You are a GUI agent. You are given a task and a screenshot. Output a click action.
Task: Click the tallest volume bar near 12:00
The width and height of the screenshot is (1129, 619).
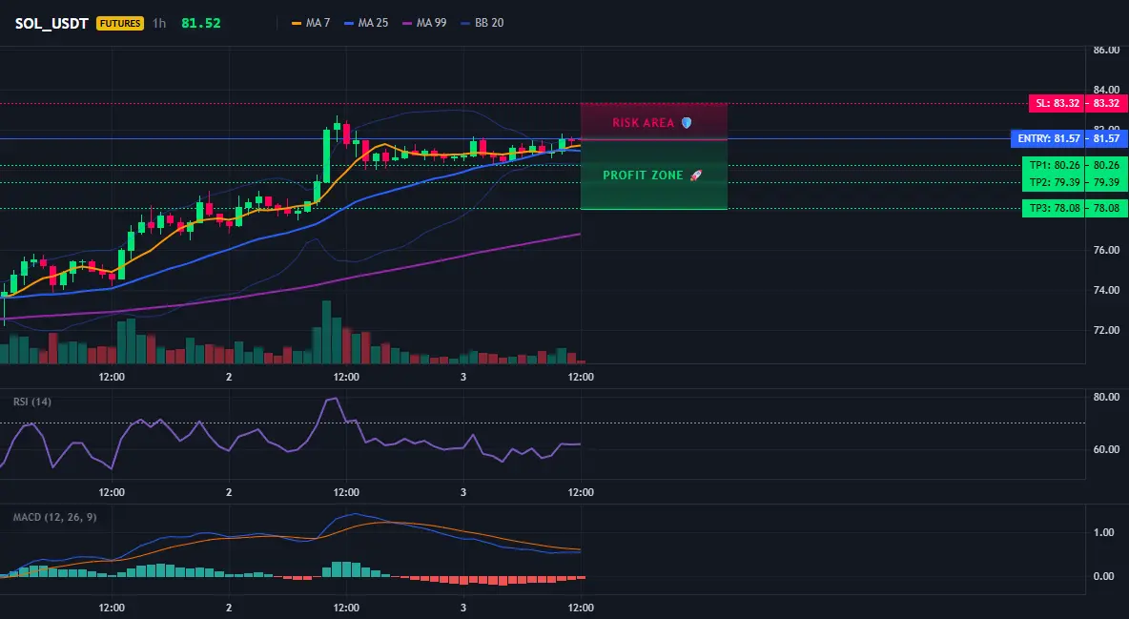(x=326, y=332)
